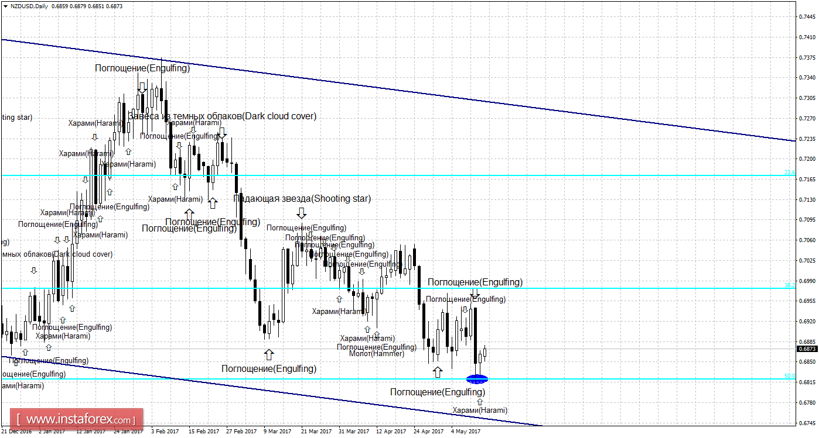Click price axis value 0.7200
Viewport: 819px width, 438px height.
807,159
